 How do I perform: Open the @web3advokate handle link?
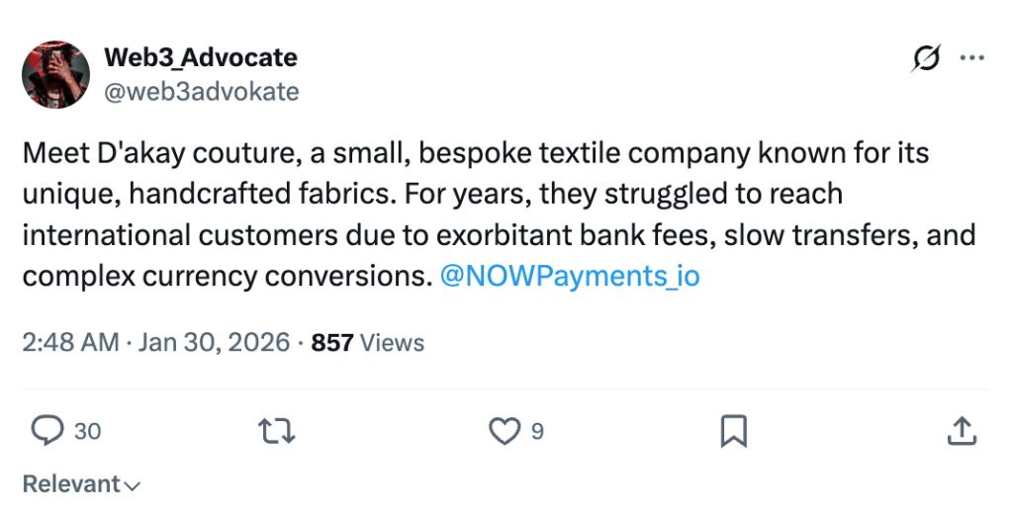coord(202,92)
